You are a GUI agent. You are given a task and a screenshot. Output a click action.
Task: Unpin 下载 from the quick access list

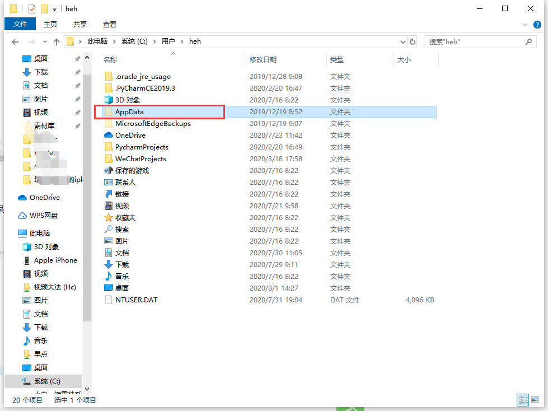click(x=78, y=72)
